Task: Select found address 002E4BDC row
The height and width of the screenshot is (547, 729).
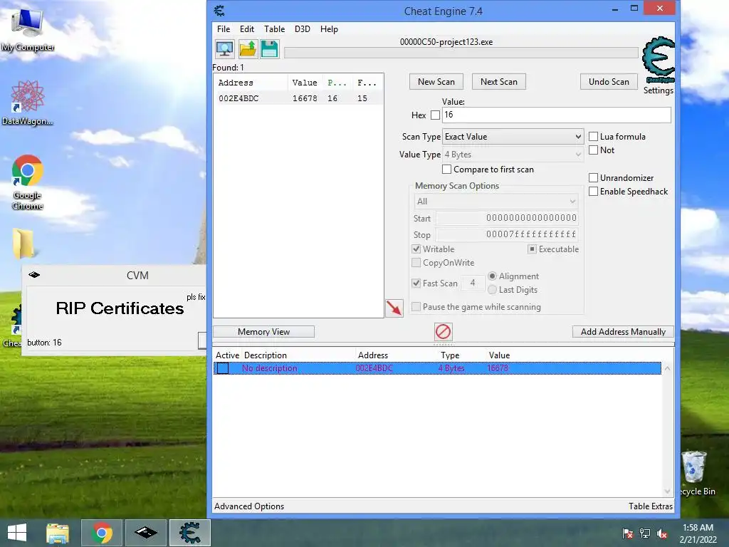Action: coord(298,98)
